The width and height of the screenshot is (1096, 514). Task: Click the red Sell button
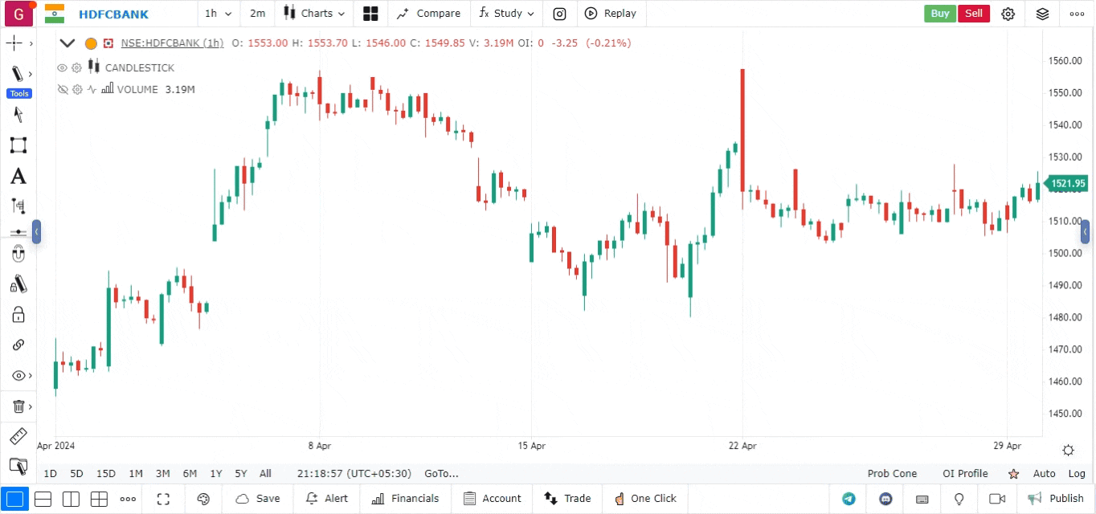973,14
